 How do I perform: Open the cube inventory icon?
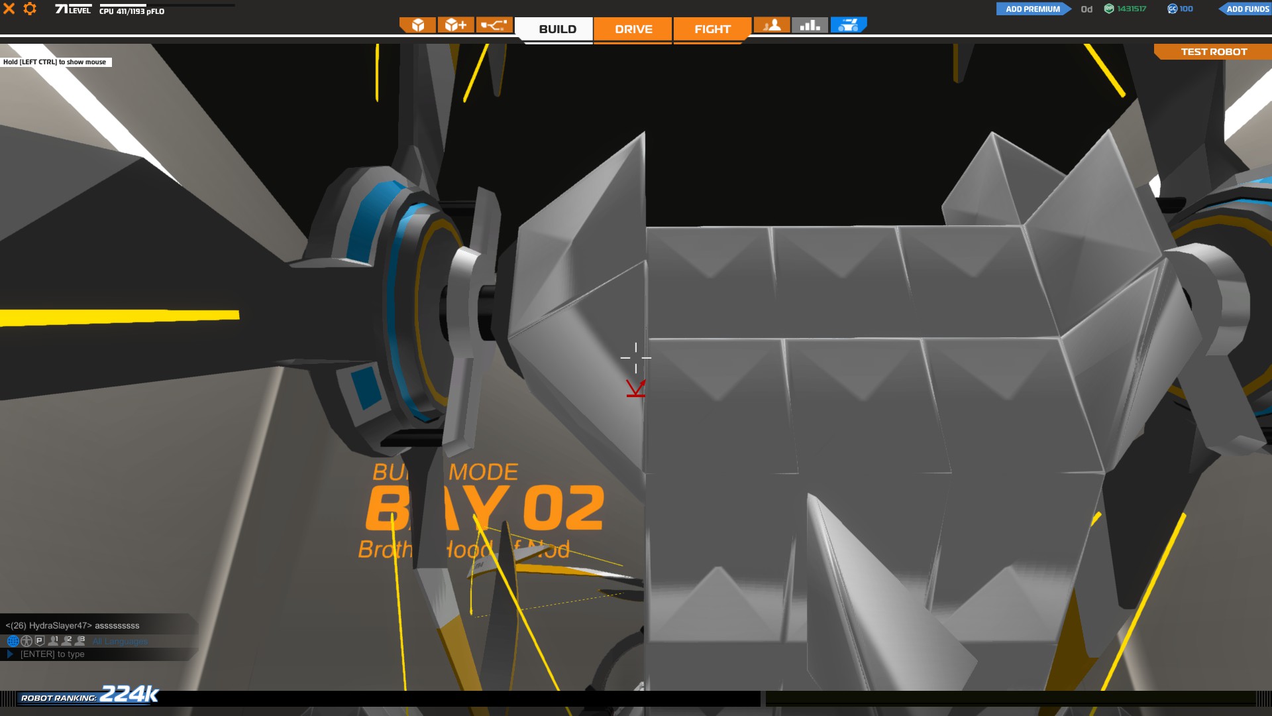point(418,25)
